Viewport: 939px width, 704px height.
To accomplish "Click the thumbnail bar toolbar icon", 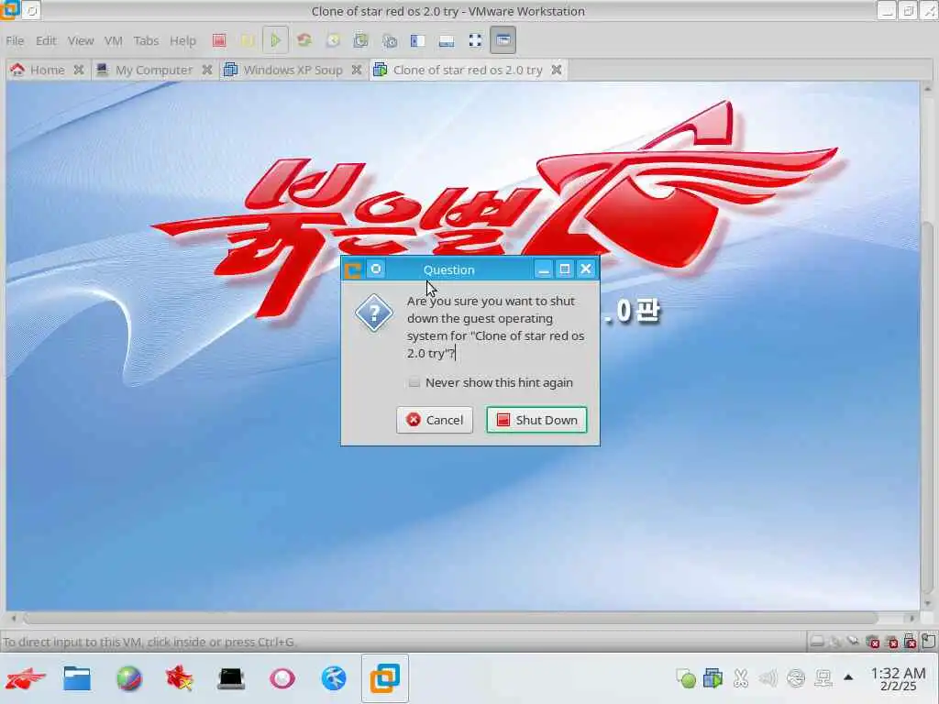I will pyautogui.click(x=447, y=40).
